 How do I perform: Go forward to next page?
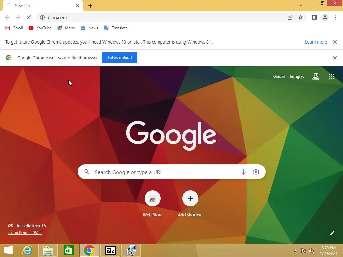pyautogui.click(x=18, y=17)
